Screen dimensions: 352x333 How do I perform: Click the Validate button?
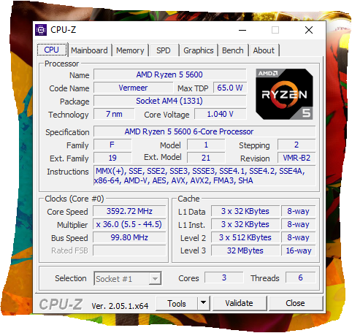click(240, 303)
